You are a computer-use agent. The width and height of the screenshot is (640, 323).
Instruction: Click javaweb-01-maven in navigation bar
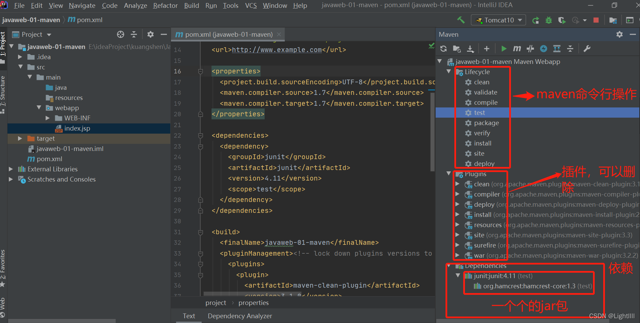pos(31,20)
